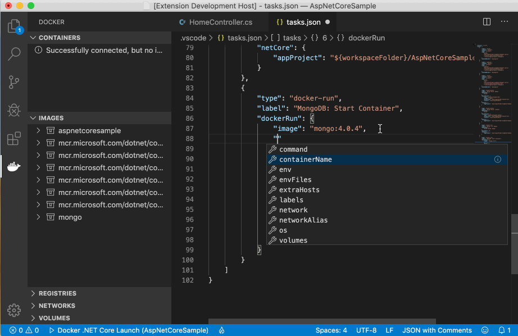Switch to the HomeController.cs tab
518x336 pixels.
220,22
